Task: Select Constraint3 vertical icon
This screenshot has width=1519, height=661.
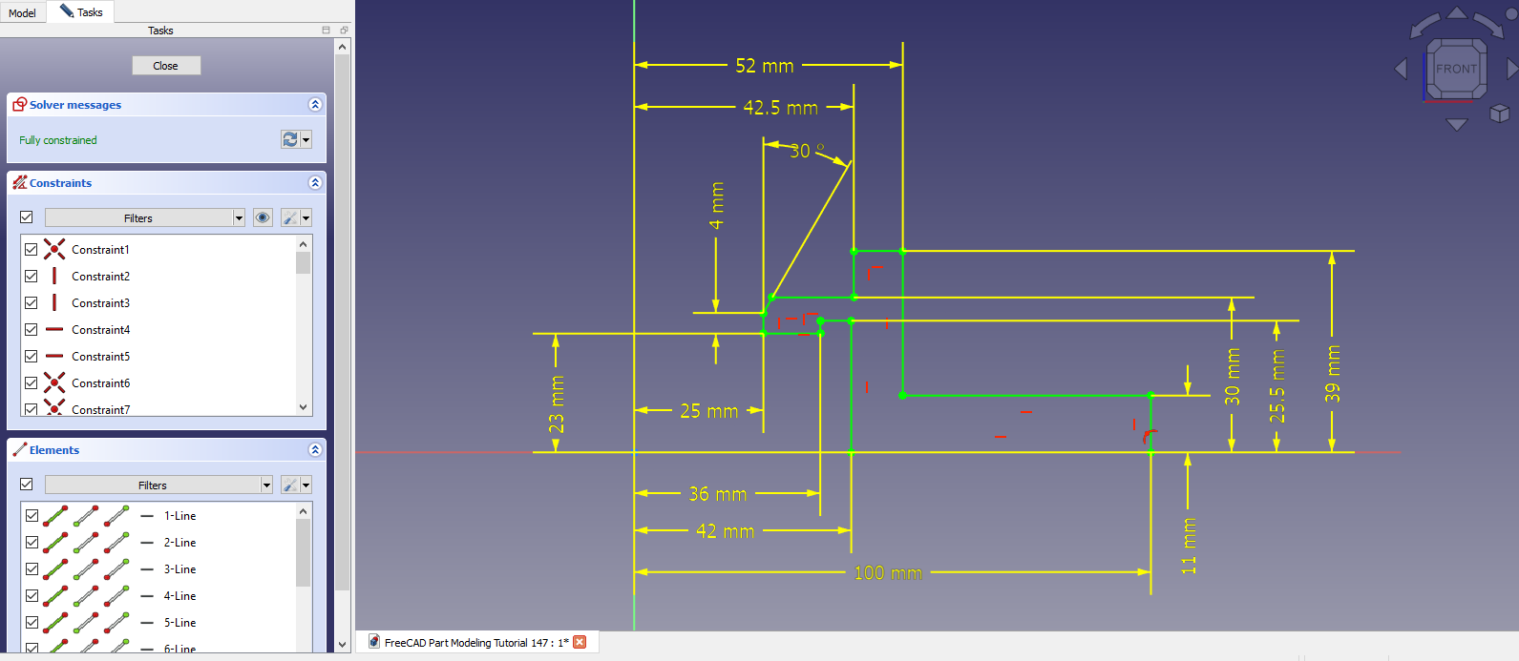Action: point(54,303)
